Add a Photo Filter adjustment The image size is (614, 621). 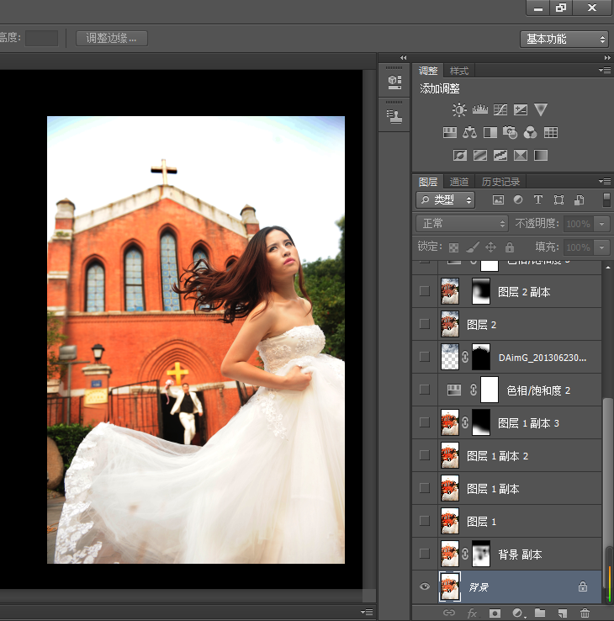click(511, 132)
